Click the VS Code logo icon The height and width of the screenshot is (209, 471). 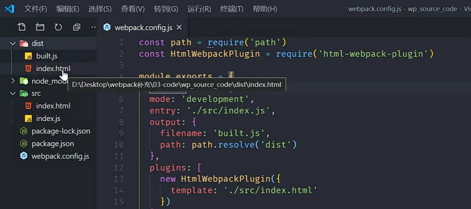[x=9, y=9]
